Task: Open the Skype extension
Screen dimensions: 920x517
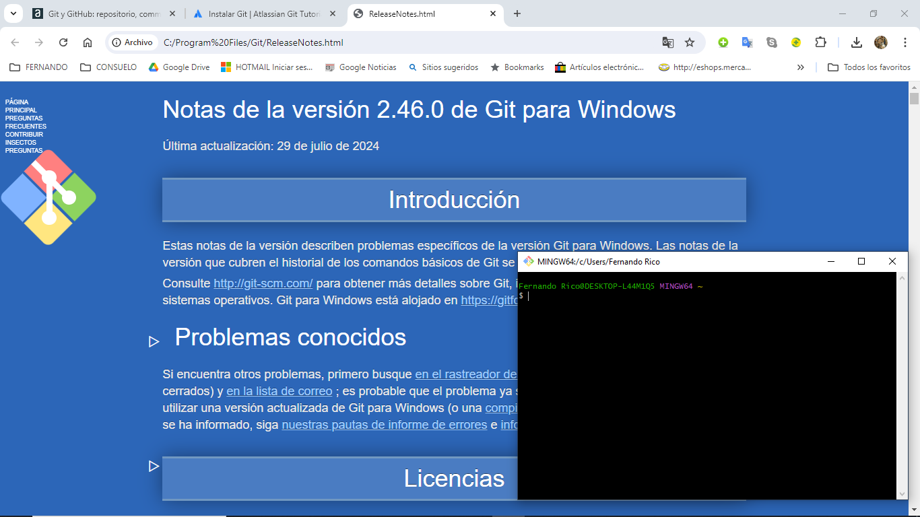Action: [772, 42]
